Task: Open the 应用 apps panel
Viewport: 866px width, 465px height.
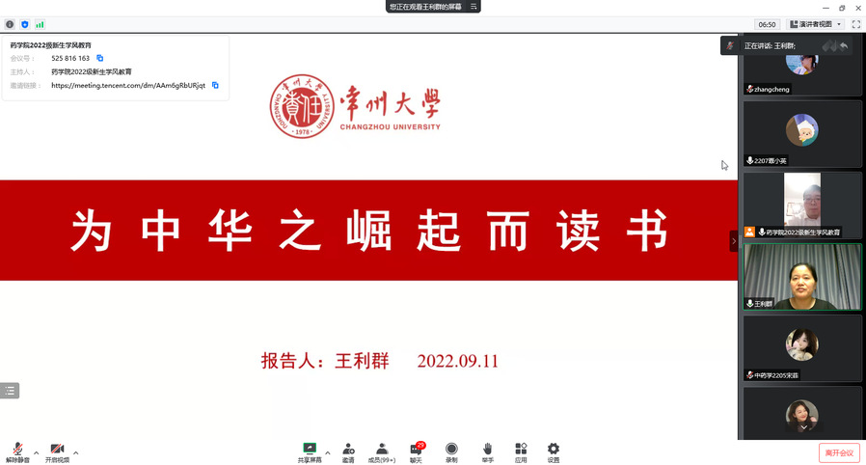Action: (521, 451)
